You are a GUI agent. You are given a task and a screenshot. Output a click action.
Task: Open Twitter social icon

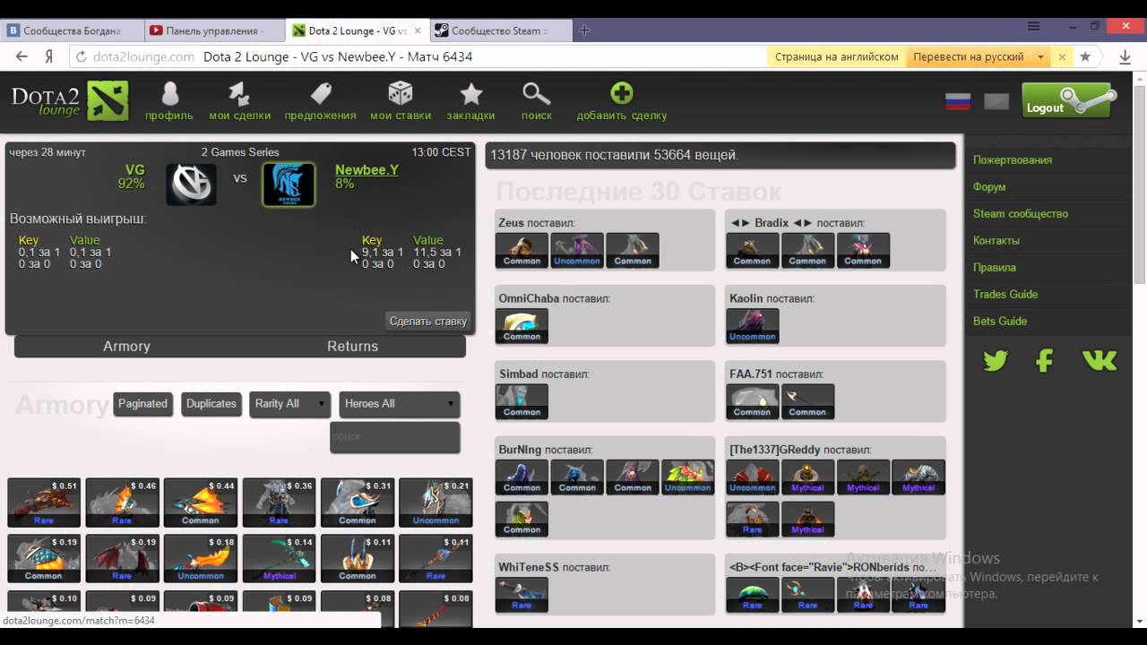[x=996, y=360]
